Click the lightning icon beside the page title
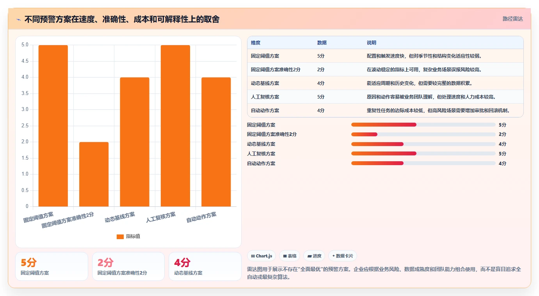Image resolution: width=539 pixels, height=296 pixels. [18, 19]
